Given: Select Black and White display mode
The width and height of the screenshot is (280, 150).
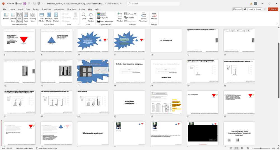Looking at the screenshot, I should coord(105,21).
